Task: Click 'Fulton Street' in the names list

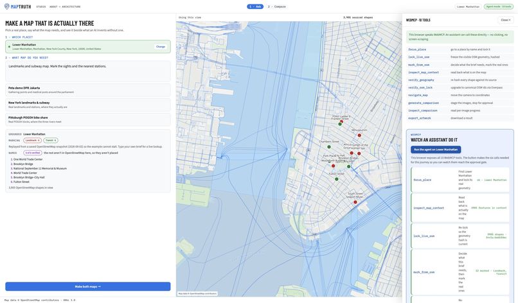Action: click(21, 182)
